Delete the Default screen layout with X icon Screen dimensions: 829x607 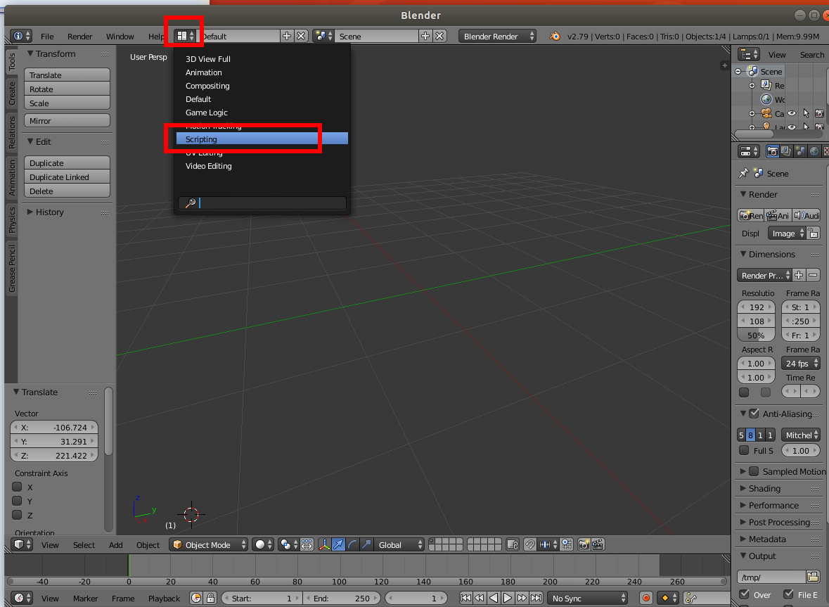(301, 36)
